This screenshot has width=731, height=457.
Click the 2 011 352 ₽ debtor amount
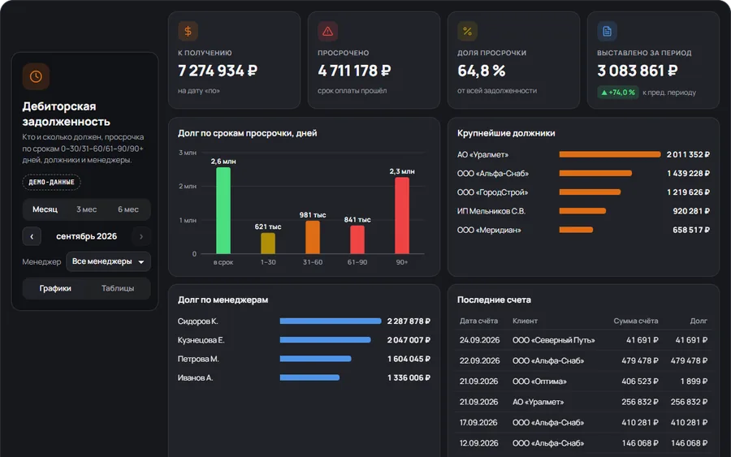coord(688,154)
